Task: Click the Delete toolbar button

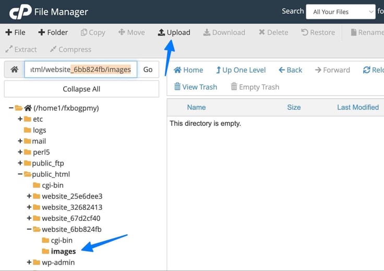Action: tap(273, 32)
